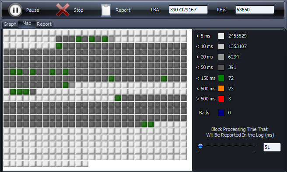Click the count 1353107

point(238,46)
